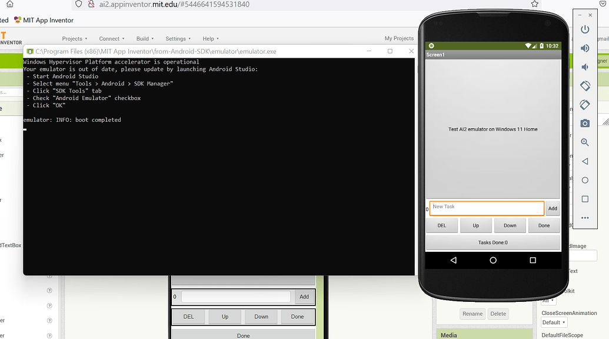Viewport: 609px width, 339px height.
Task: Open the Connect menu
Action: pyautogui.click(x=111, y=38)
